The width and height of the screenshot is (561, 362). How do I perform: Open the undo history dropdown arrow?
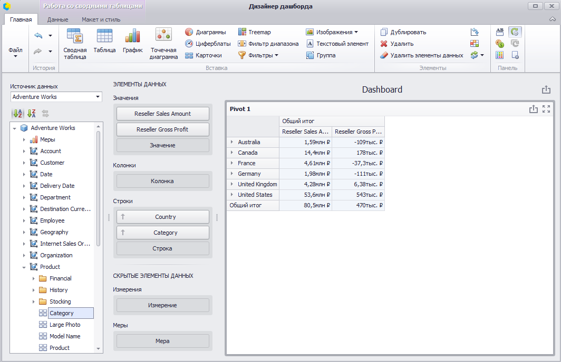50,35
